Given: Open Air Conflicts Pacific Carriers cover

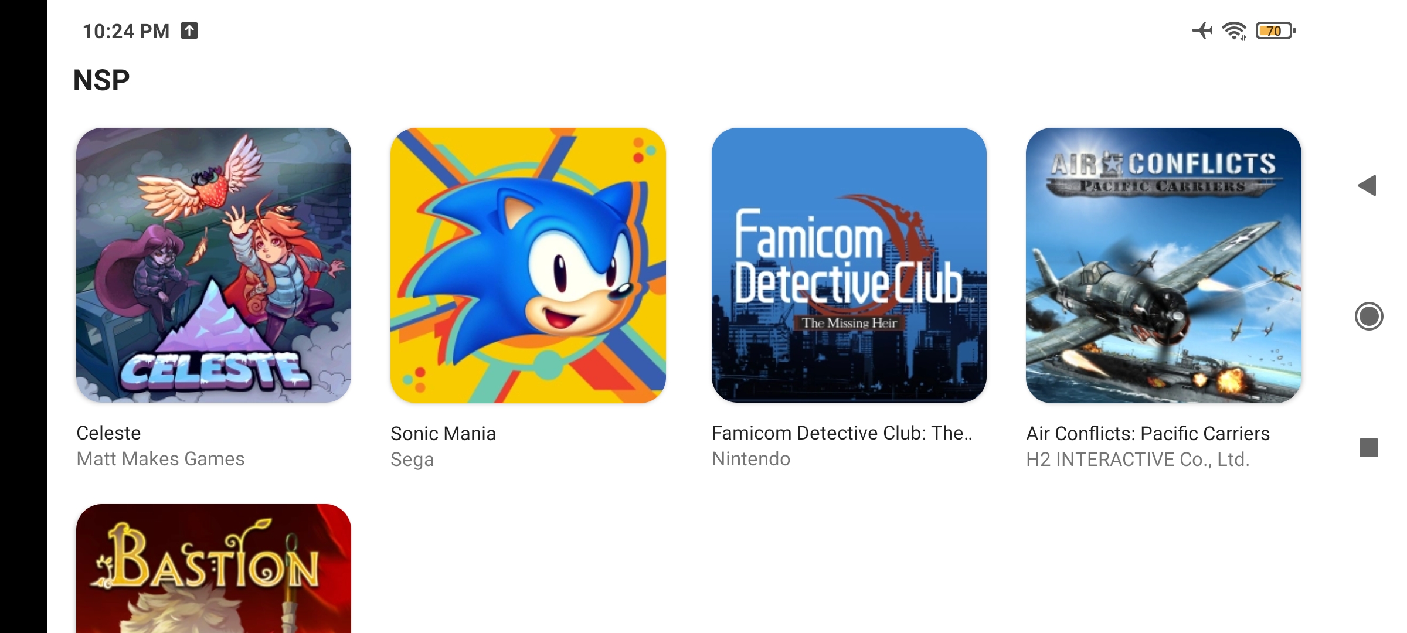Looking at the screenshot, I should (1164, 265).
